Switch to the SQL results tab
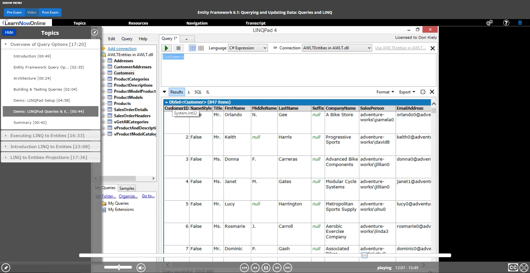Image resolution: width=530 pixels, height=273 pixels. tap(198, 92)
